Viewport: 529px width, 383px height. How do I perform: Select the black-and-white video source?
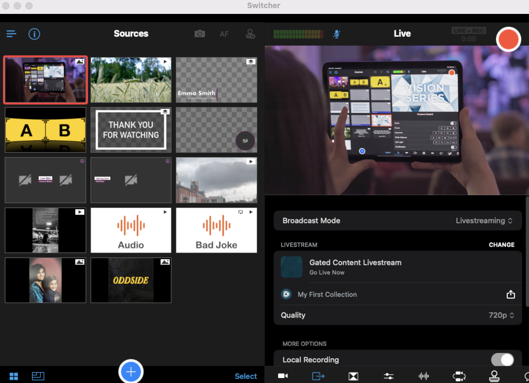click(x=46, y=230)
